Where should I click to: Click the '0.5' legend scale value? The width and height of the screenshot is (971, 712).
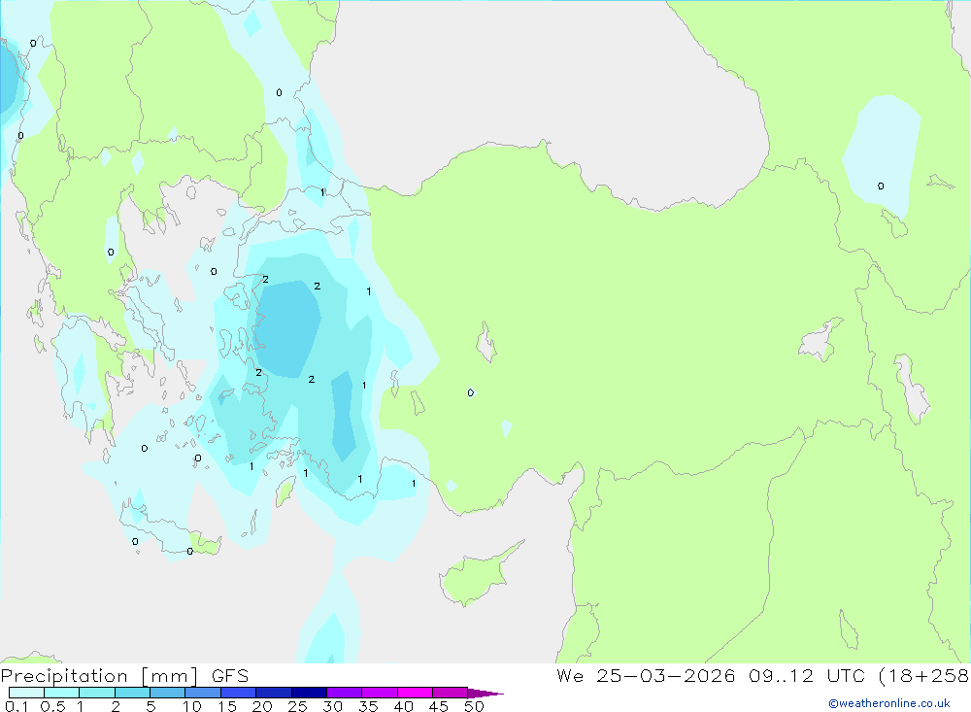52,706
